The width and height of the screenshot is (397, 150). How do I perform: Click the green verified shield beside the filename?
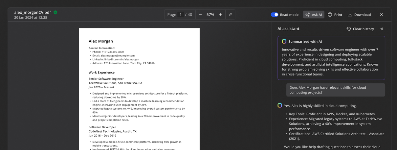click(x=55, y=12)
